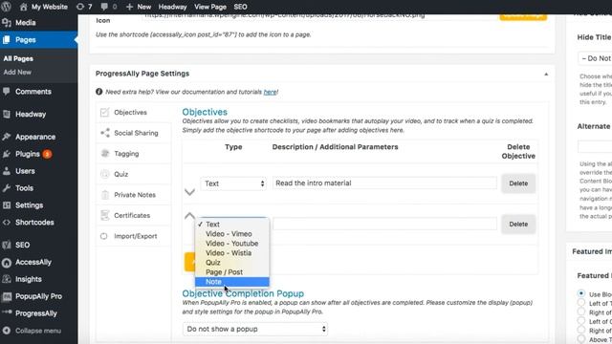612x344 pixels.
Task: Select Use Blo... featured image radio
Action: [581, 293]
